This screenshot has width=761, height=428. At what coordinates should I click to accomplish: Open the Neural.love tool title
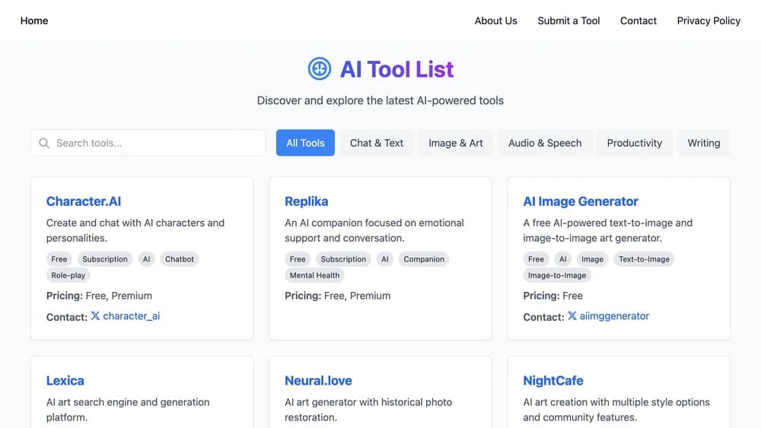tap(318, 381)
